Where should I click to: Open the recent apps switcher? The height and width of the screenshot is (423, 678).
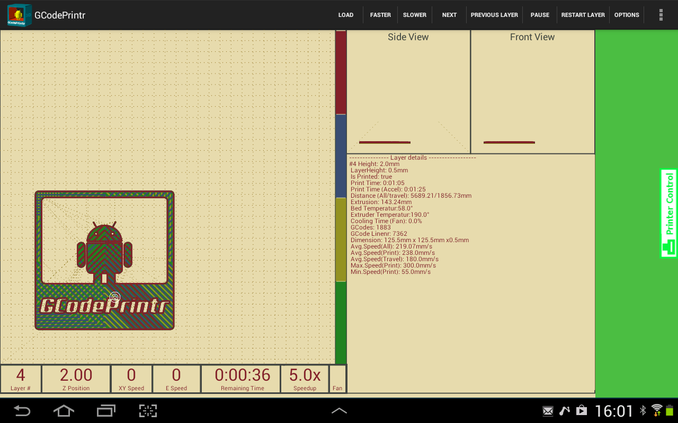tap(106, 410)
